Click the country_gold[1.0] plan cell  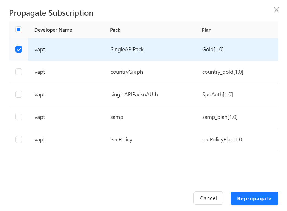222,72
